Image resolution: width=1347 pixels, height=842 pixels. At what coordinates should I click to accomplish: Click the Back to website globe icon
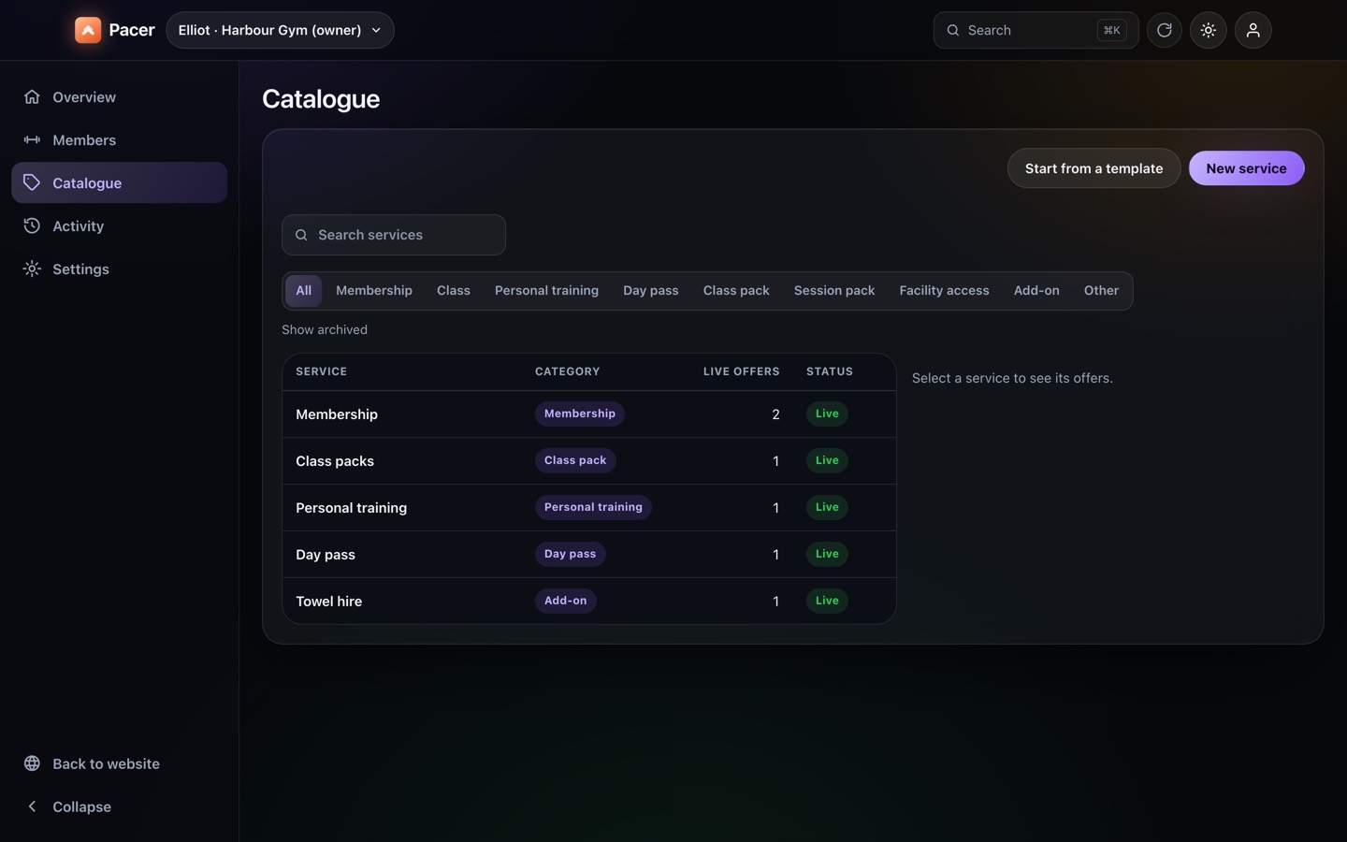point(32,763)
